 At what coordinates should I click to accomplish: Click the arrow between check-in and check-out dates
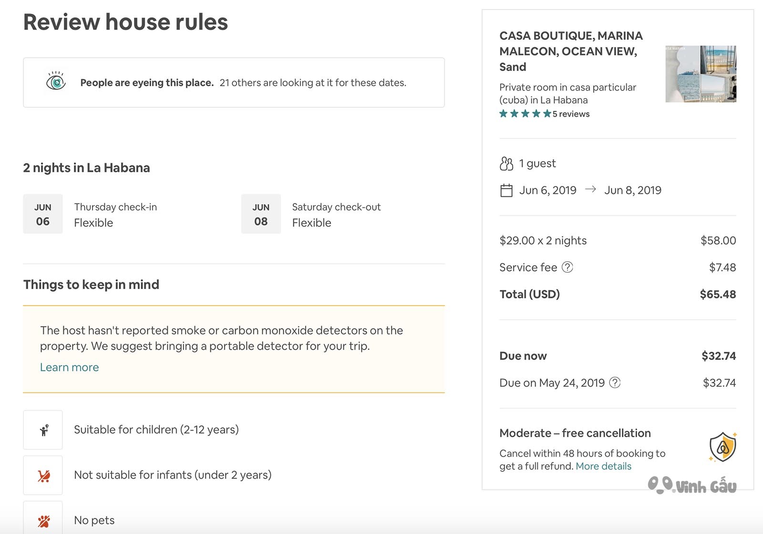click(590, 189)
